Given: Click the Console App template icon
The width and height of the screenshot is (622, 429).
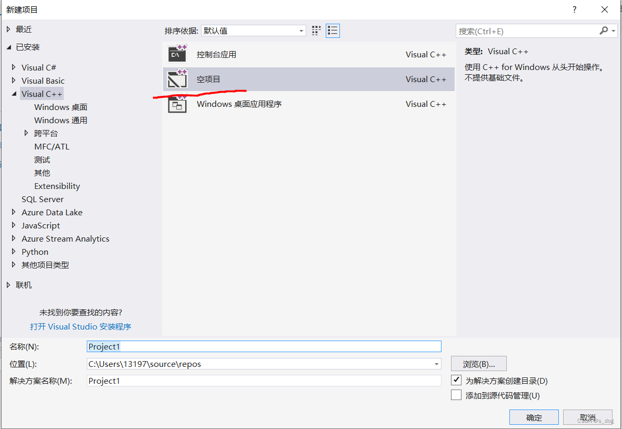Looking at the screenshot, I should [x=177, y=54].
